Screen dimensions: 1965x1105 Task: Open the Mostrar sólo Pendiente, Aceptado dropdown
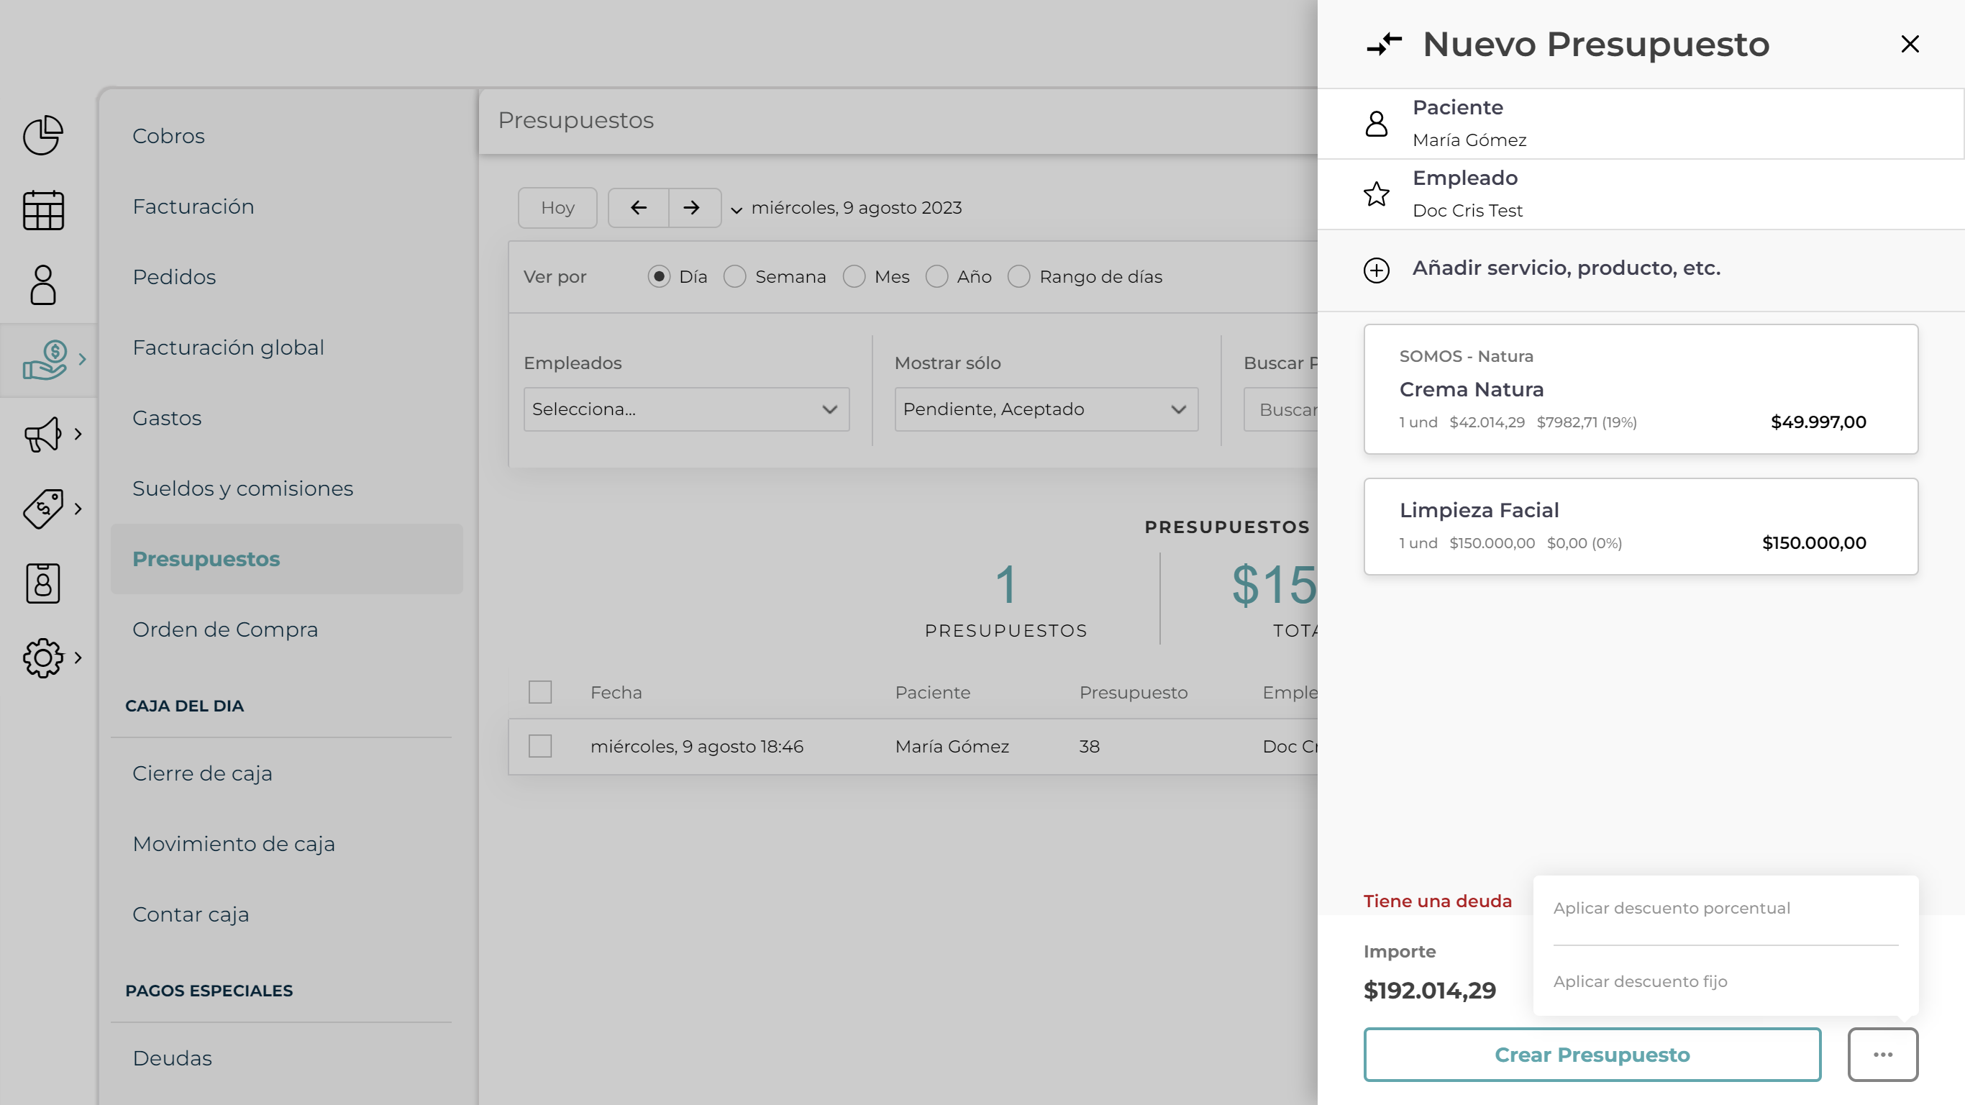[1046, 409]
